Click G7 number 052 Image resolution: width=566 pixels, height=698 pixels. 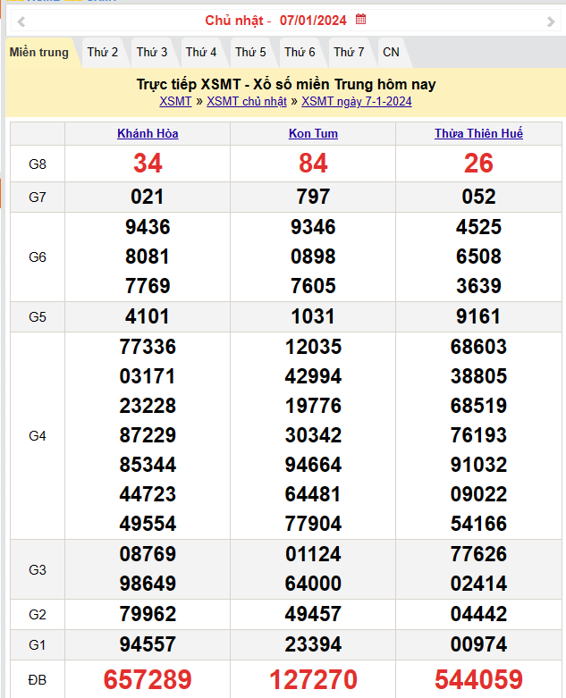478,197
